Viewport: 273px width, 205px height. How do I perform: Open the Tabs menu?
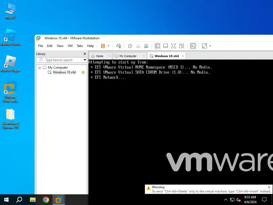(x=80, y=46)
